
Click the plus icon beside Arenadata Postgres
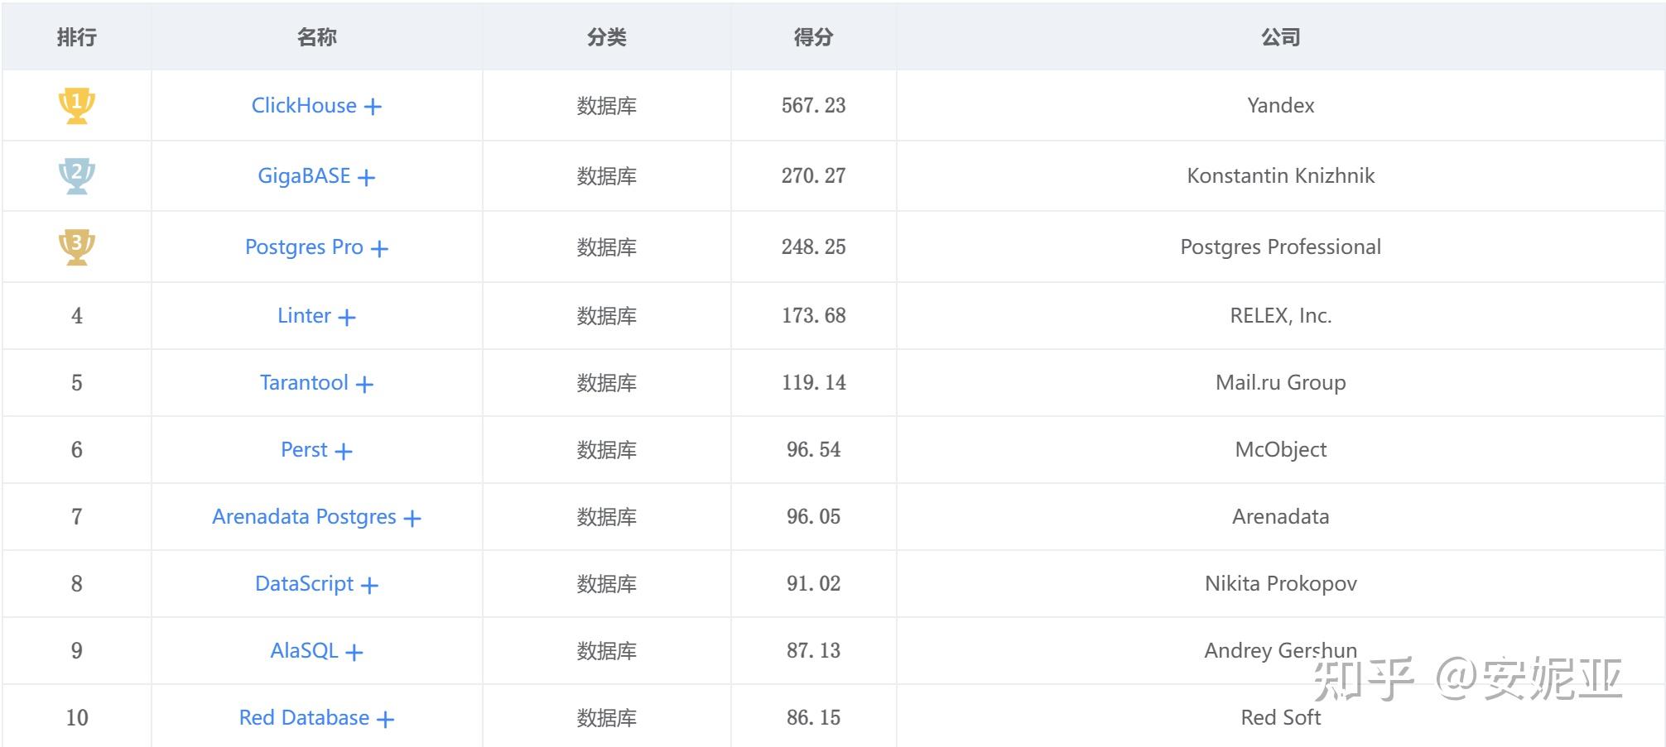(412, 518)
